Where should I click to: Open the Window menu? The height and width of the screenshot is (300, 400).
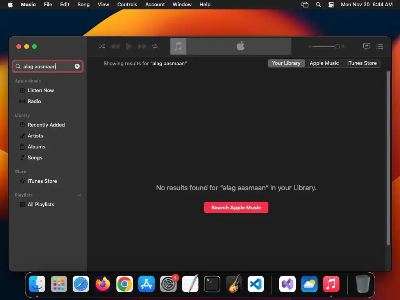point(182,4)
